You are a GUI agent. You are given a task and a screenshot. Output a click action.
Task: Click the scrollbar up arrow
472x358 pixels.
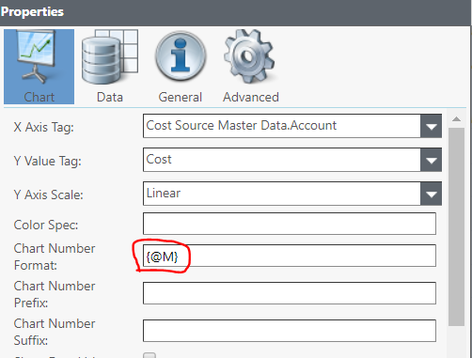456,119
